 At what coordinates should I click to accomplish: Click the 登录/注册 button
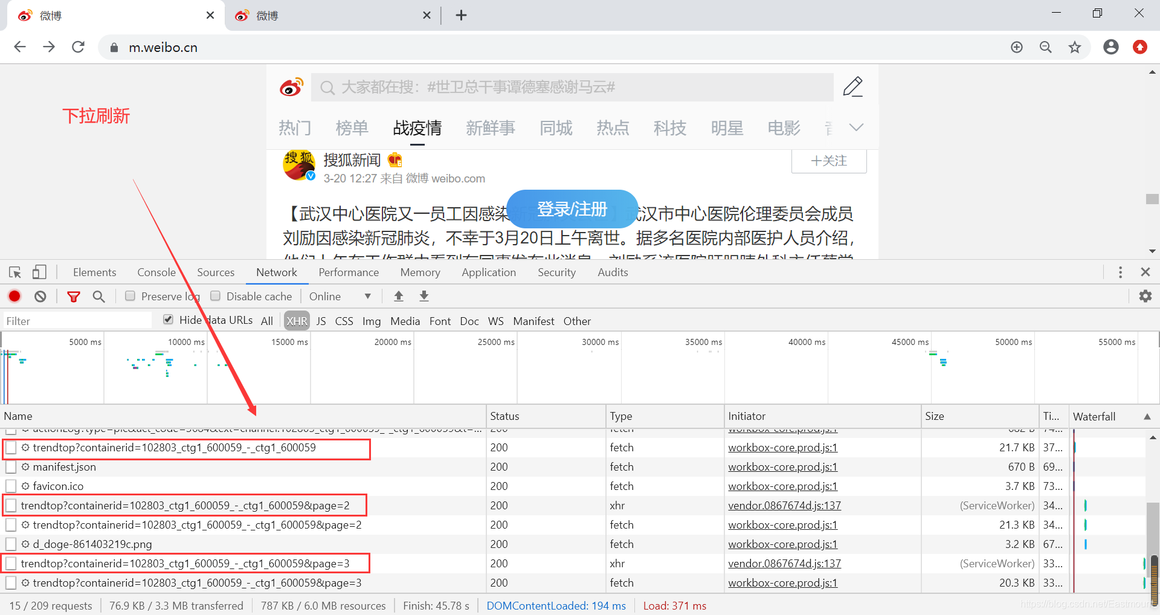click(x=572, y=209)
